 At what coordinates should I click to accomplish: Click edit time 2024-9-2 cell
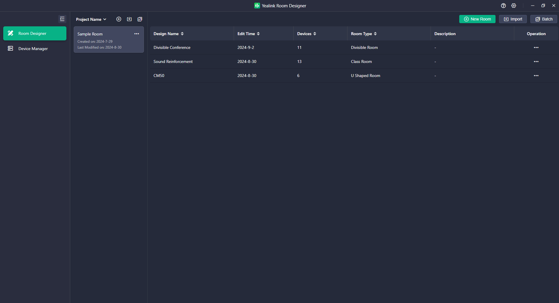pyautogui.click(x=246, y=47)
